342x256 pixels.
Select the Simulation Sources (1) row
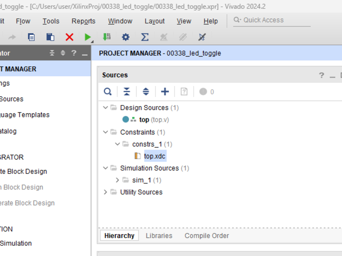[155, 168]
